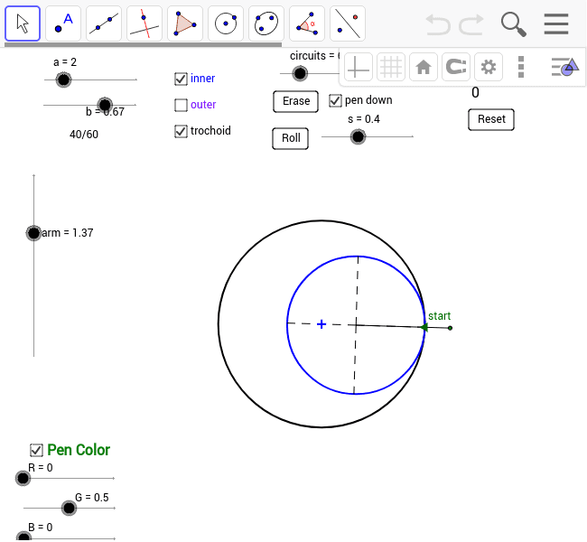Screen dimensions: 587x542
Task: Toggle axes display in style bar
Action: coord(359,67)
